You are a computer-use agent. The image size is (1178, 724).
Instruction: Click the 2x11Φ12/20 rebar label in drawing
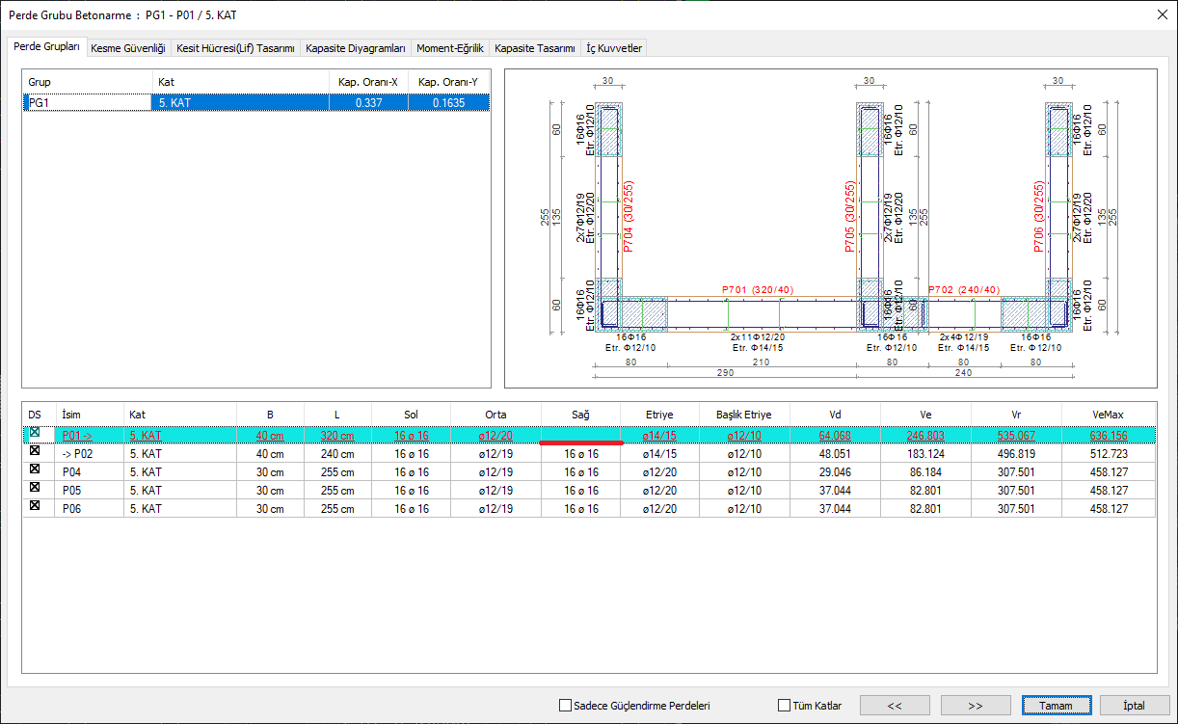pyautogui.click(x=758, y=337)
